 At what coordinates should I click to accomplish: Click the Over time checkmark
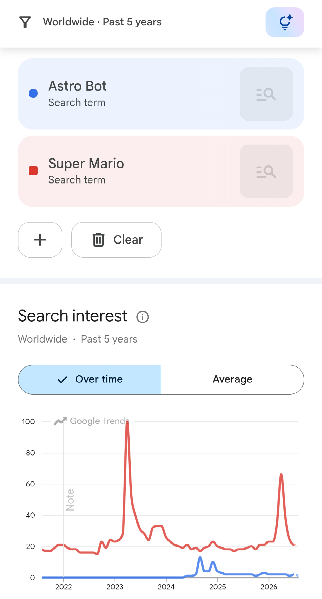(x=63, y=380)
